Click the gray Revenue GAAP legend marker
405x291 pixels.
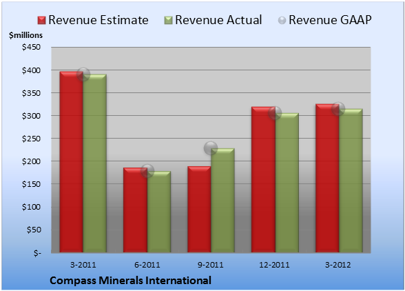(x=282, y=21)
